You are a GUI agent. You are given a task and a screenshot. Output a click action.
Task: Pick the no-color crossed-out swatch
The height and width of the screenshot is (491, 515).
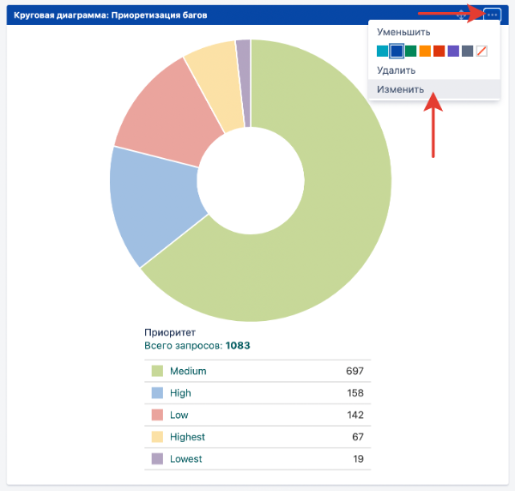(482, 52)
